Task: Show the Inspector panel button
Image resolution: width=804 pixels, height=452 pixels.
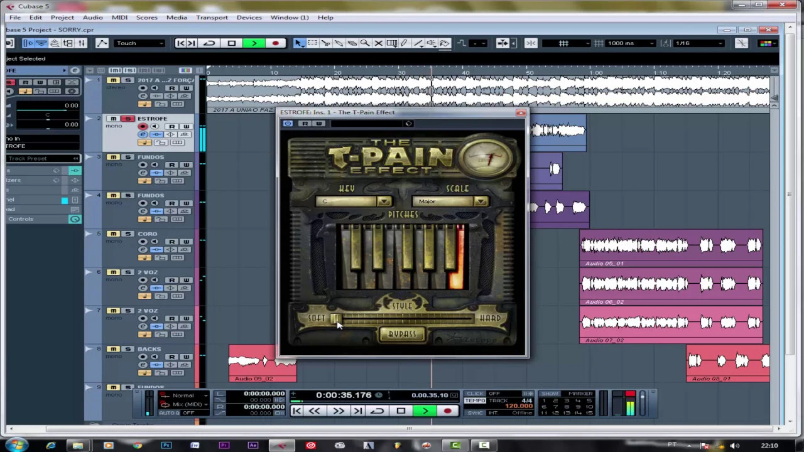Action: (28, 43)
